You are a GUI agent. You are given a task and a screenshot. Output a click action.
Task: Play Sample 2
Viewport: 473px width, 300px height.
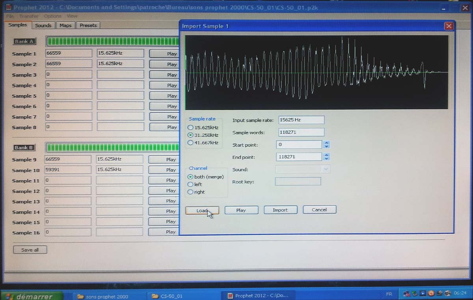164,64
